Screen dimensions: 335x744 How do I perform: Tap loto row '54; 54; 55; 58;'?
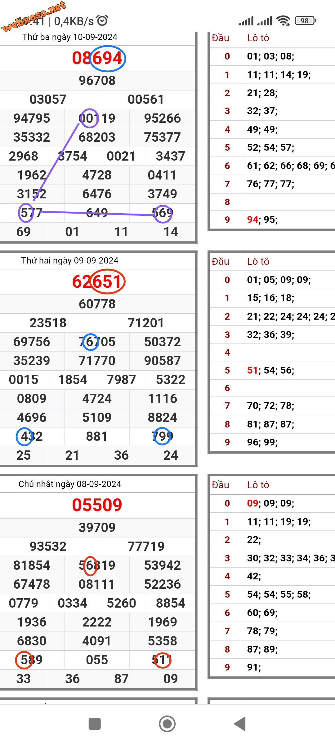pos(279,595)
